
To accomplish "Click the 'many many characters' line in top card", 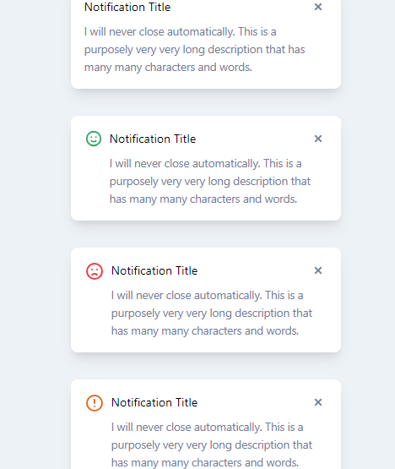I will click(x=168, y=68).
